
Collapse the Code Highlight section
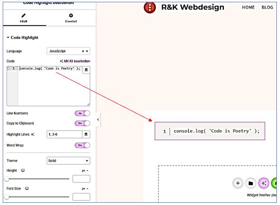[8, 37]
